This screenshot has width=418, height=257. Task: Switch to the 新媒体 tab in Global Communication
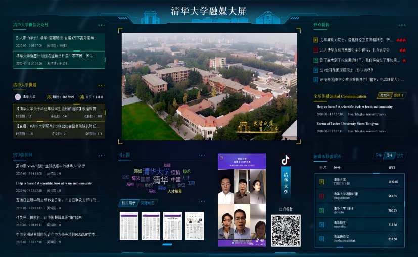[399, 95]
